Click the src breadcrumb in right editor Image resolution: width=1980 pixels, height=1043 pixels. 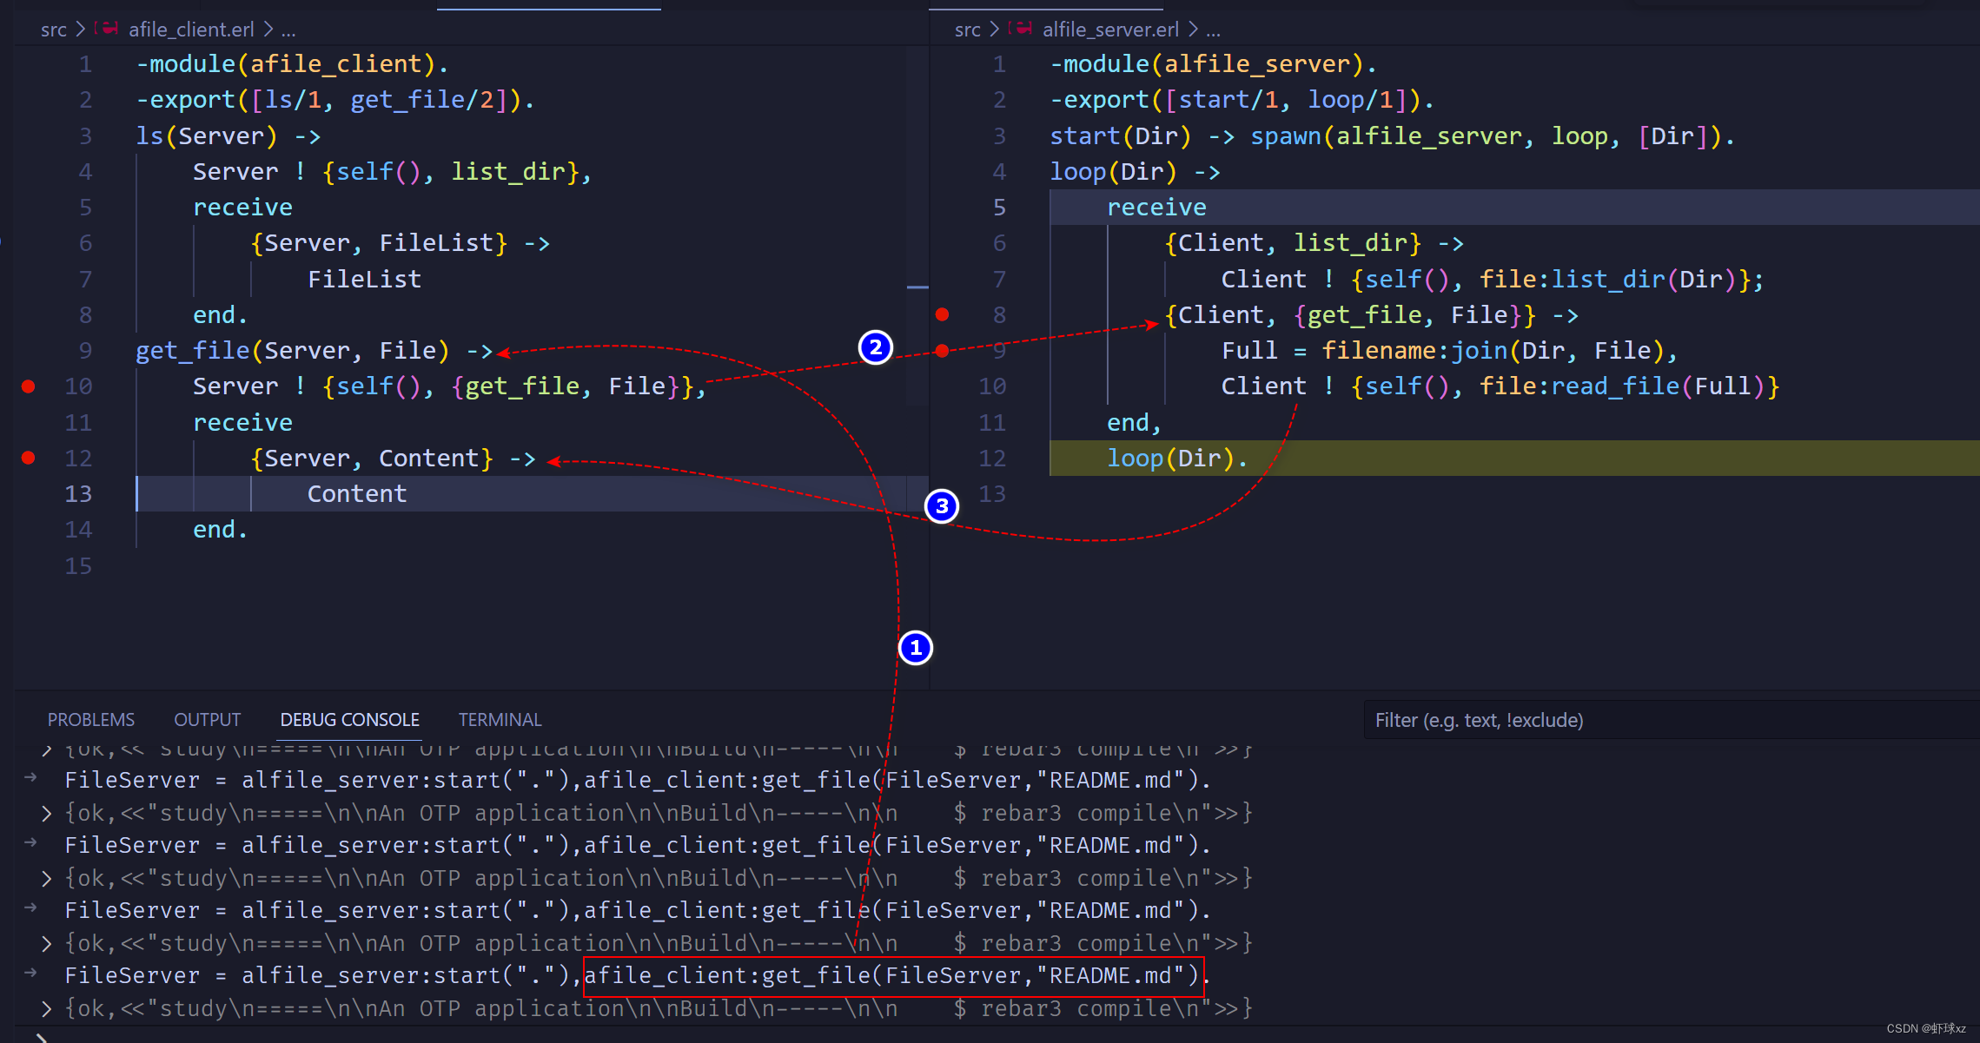(x=967, y=30)
